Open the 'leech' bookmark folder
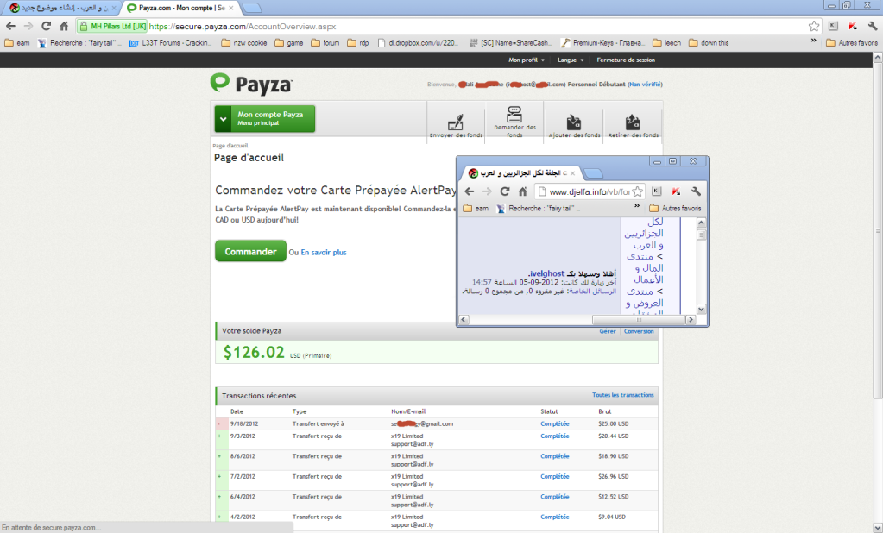883x533 pixels. (x=666, y=43)
